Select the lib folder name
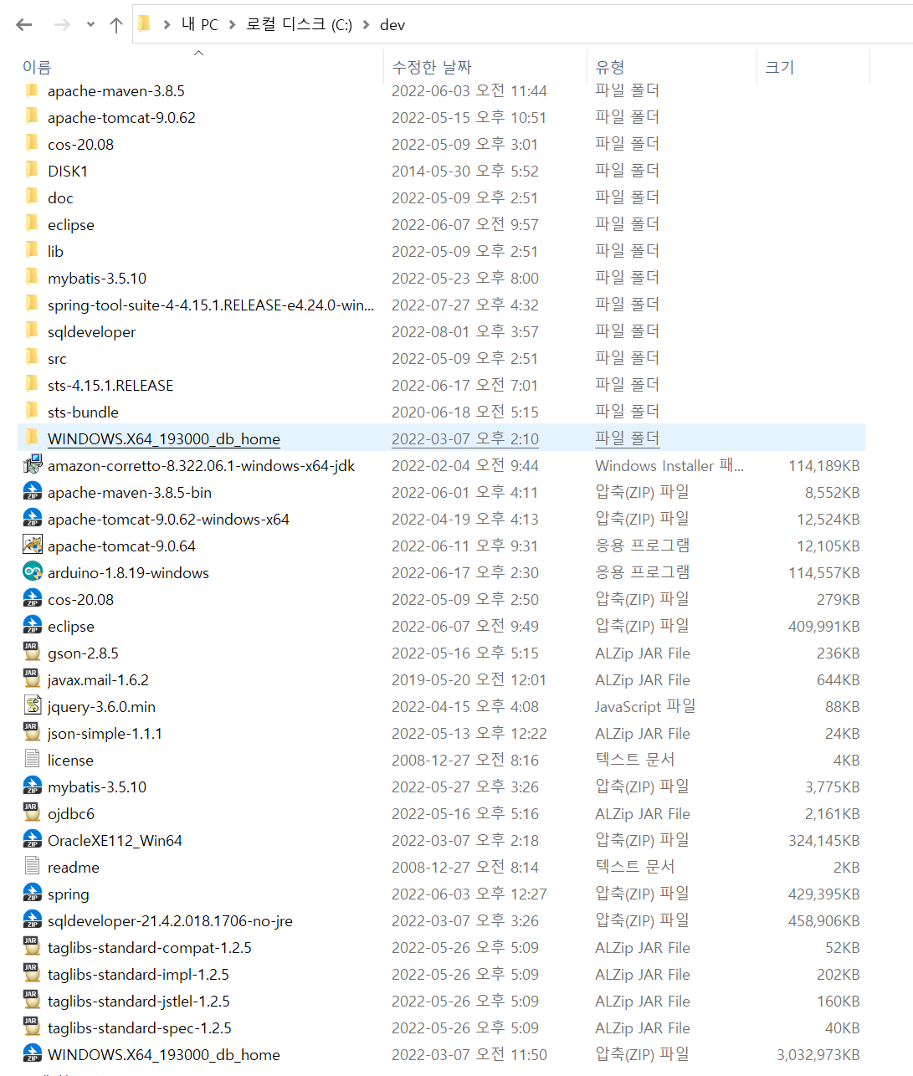 click(55, 252)
